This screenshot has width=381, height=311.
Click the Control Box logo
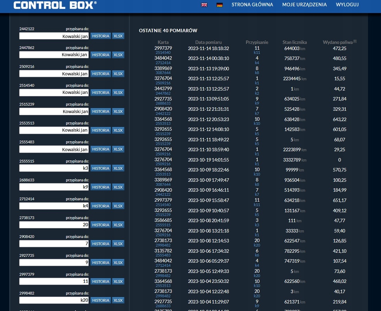point(55,5)
